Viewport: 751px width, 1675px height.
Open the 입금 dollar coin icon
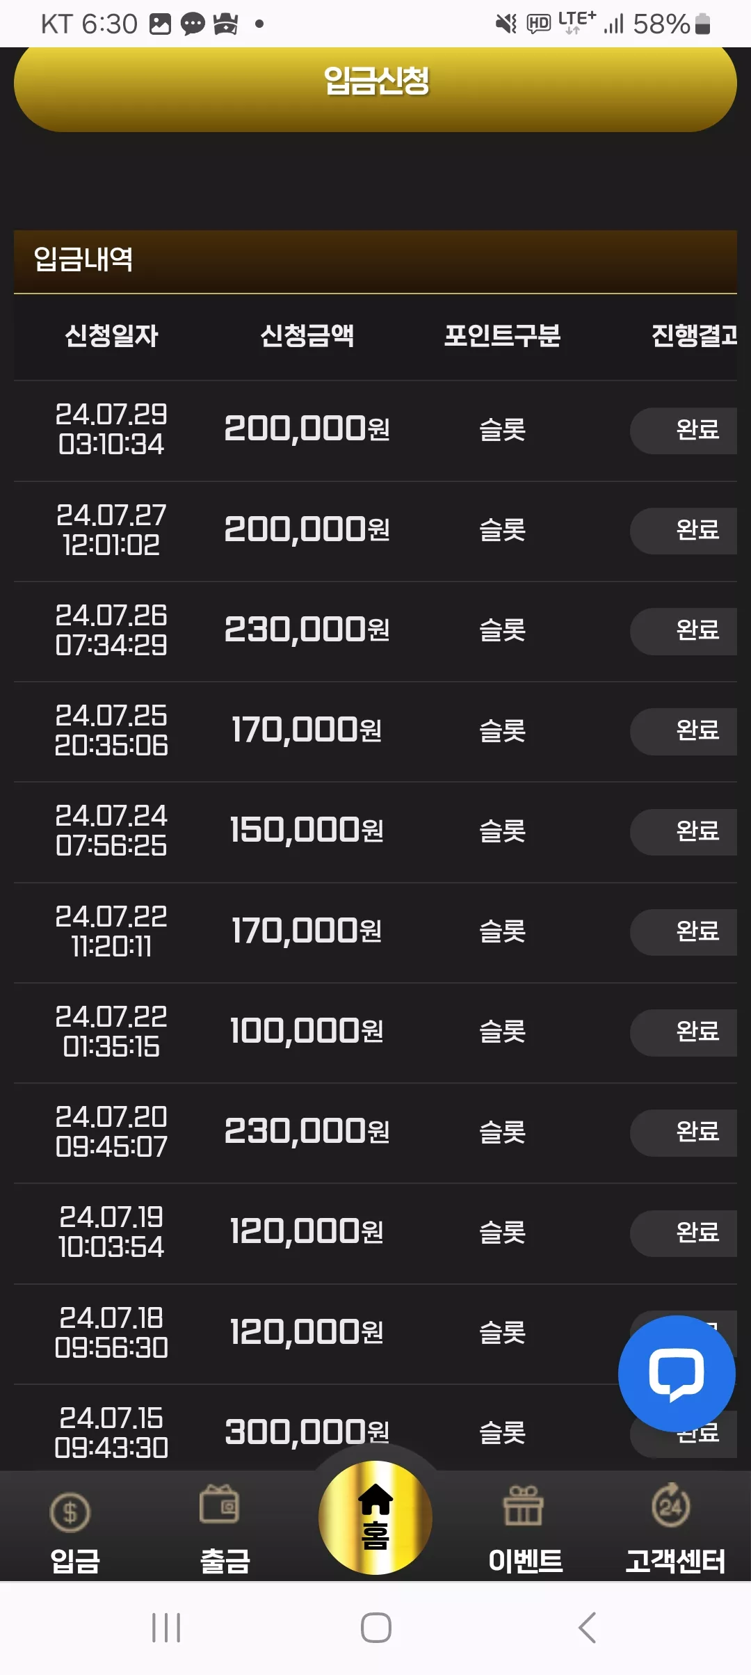pos(70,1512)
